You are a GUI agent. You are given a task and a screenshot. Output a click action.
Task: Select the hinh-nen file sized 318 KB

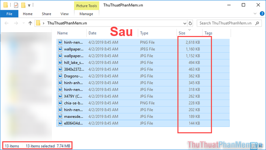143,89
